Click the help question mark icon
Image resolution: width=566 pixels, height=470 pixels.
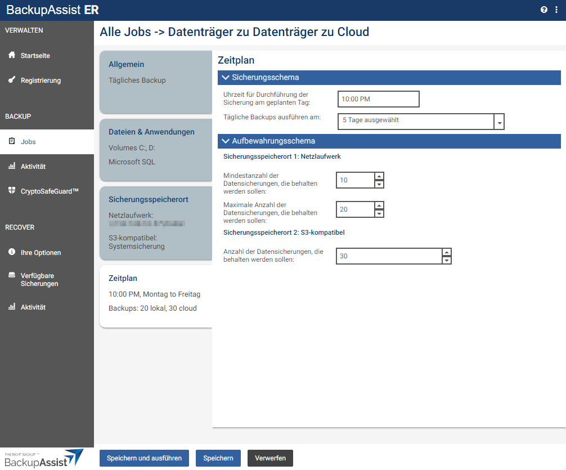[x=544, y=10]
